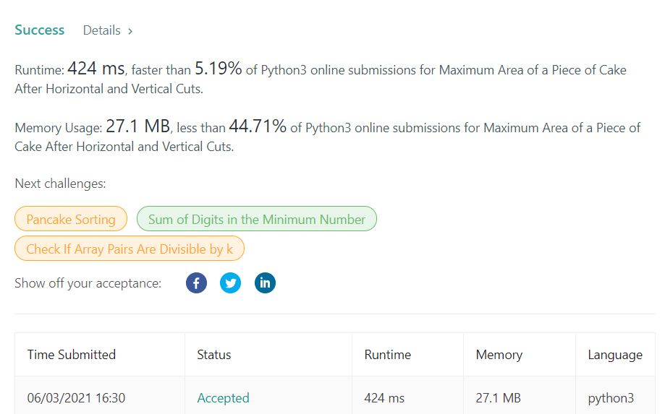Screen dimensions: 665x414
Task: Click the 424 ms runtime table cell
Action: pyautogui.click(x=384, y=398)
